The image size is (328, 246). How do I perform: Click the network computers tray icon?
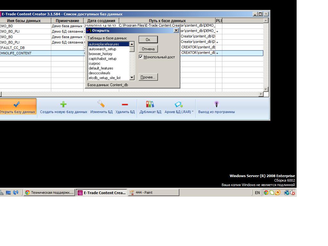click(x=286, y=193)
